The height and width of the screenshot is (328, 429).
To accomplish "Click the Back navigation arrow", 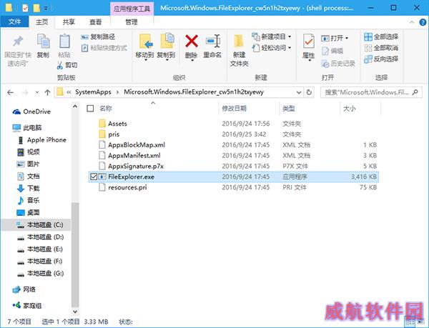I will tap(11, 92).
